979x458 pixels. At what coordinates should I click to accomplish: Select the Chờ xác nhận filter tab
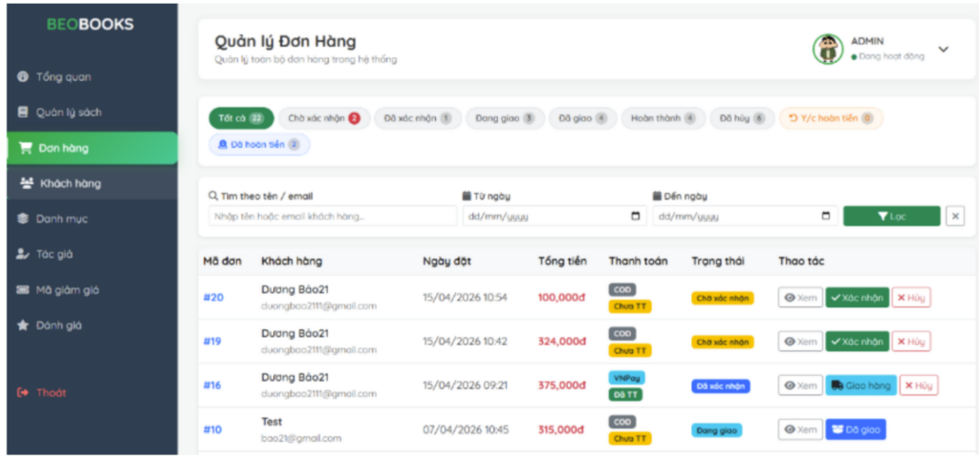point(324,118)
